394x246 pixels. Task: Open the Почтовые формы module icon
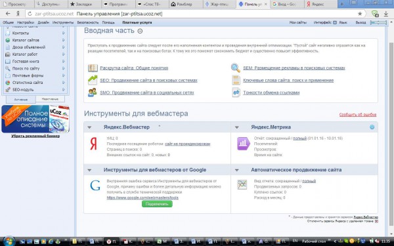(x=8, y=75)
